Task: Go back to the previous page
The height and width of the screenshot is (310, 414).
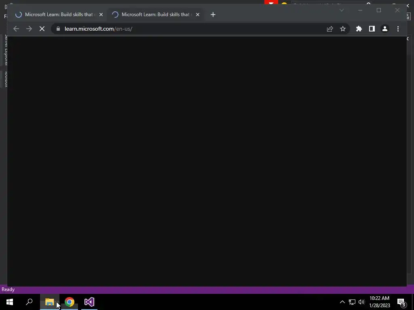Action: [16, 29]
